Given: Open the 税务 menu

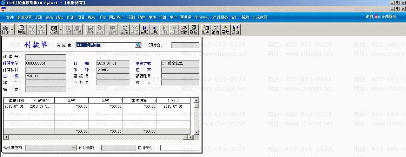Looking at the screenshot, I should coord(91,17).
